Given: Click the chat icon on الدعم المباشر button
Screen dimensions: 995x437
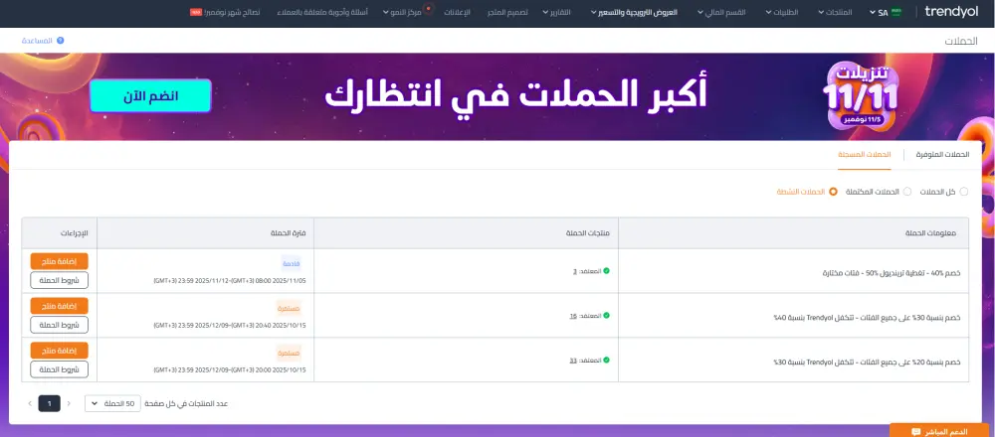Looking at the screenshot, I should click(915, 432).
